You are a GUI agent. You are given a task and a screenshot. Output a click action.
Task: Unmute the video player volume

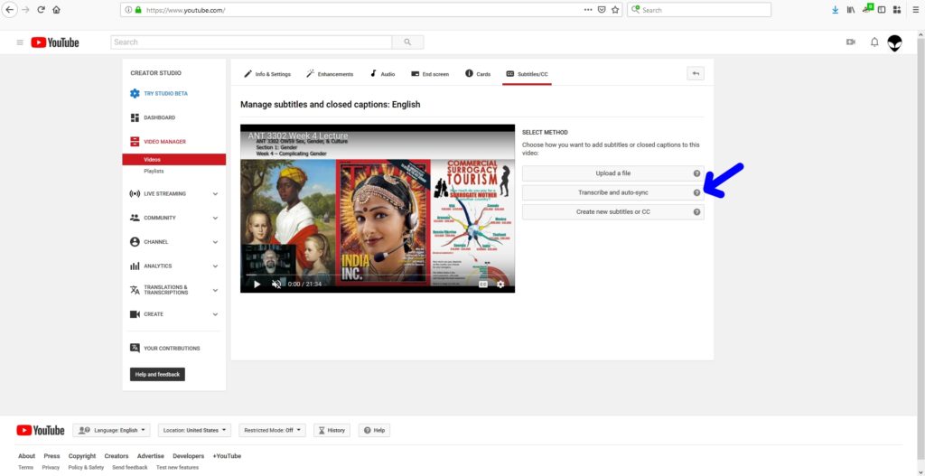pyautogui.click(x=276, y=284)
